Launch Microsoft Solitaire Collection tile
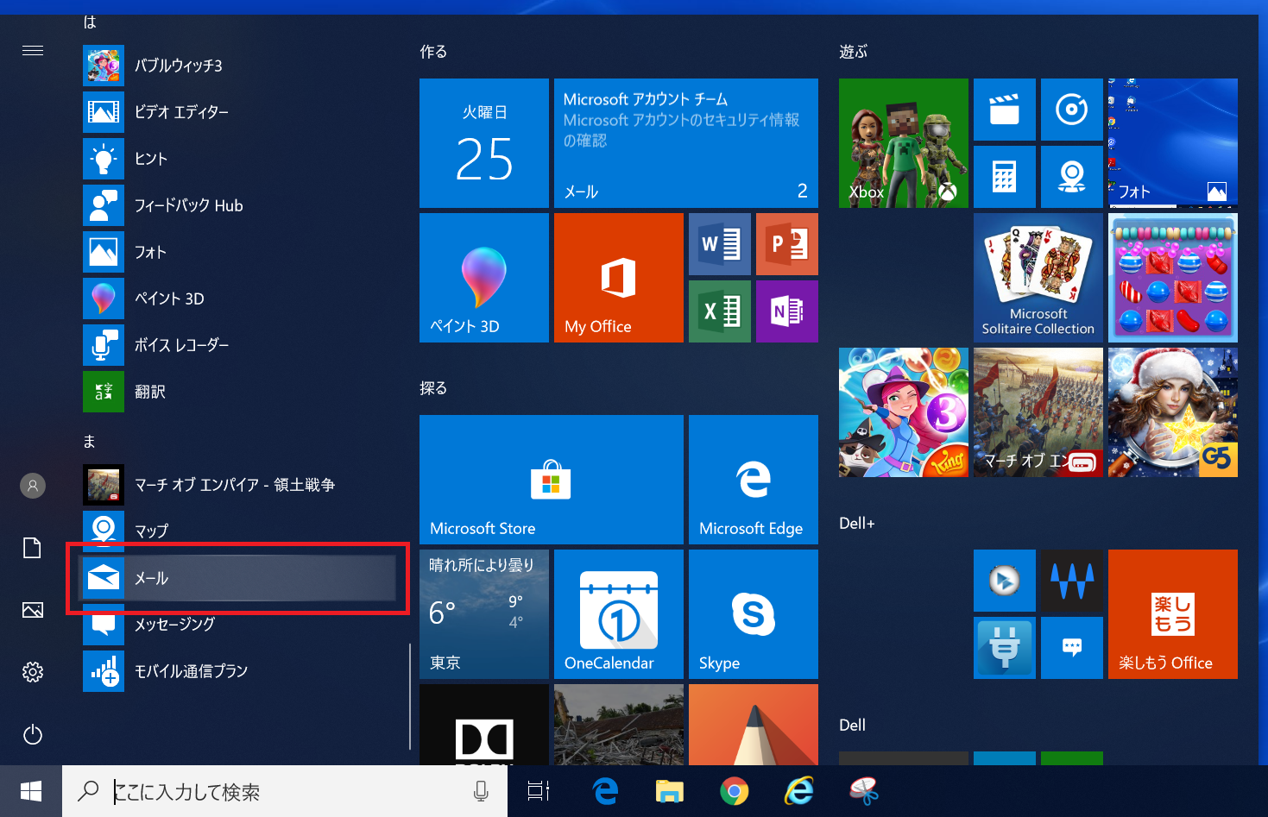 pyautogui.click(x=1038, y=278)
